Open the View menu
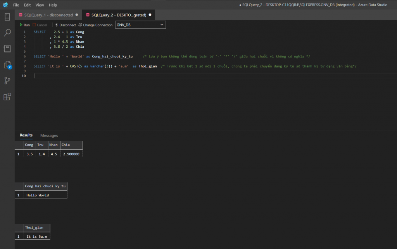 coord(40,5)
